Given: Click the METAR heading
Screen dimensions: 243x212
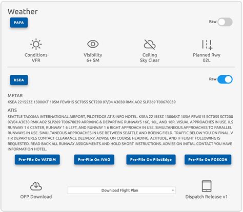Looking at the screenshot, I should [15, 96].
